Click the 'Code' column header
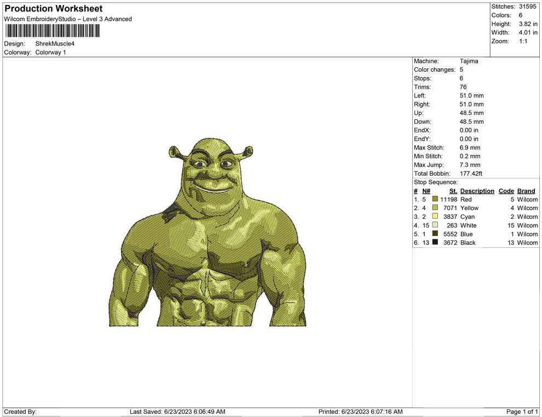This screenshot has width=542, height=417. (506, 191)
